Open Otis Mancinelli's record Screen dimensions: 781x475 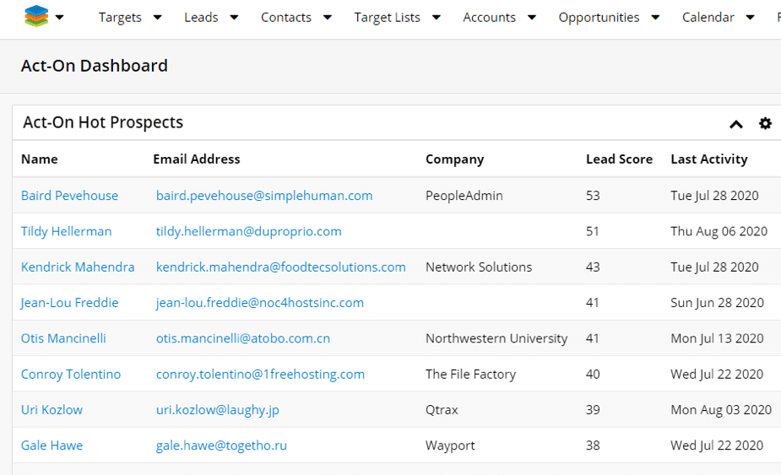[x=63, y=338]
